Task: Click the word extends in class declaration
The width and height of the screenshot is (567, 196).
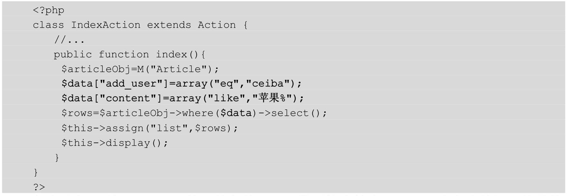Action: click(169, 25)
